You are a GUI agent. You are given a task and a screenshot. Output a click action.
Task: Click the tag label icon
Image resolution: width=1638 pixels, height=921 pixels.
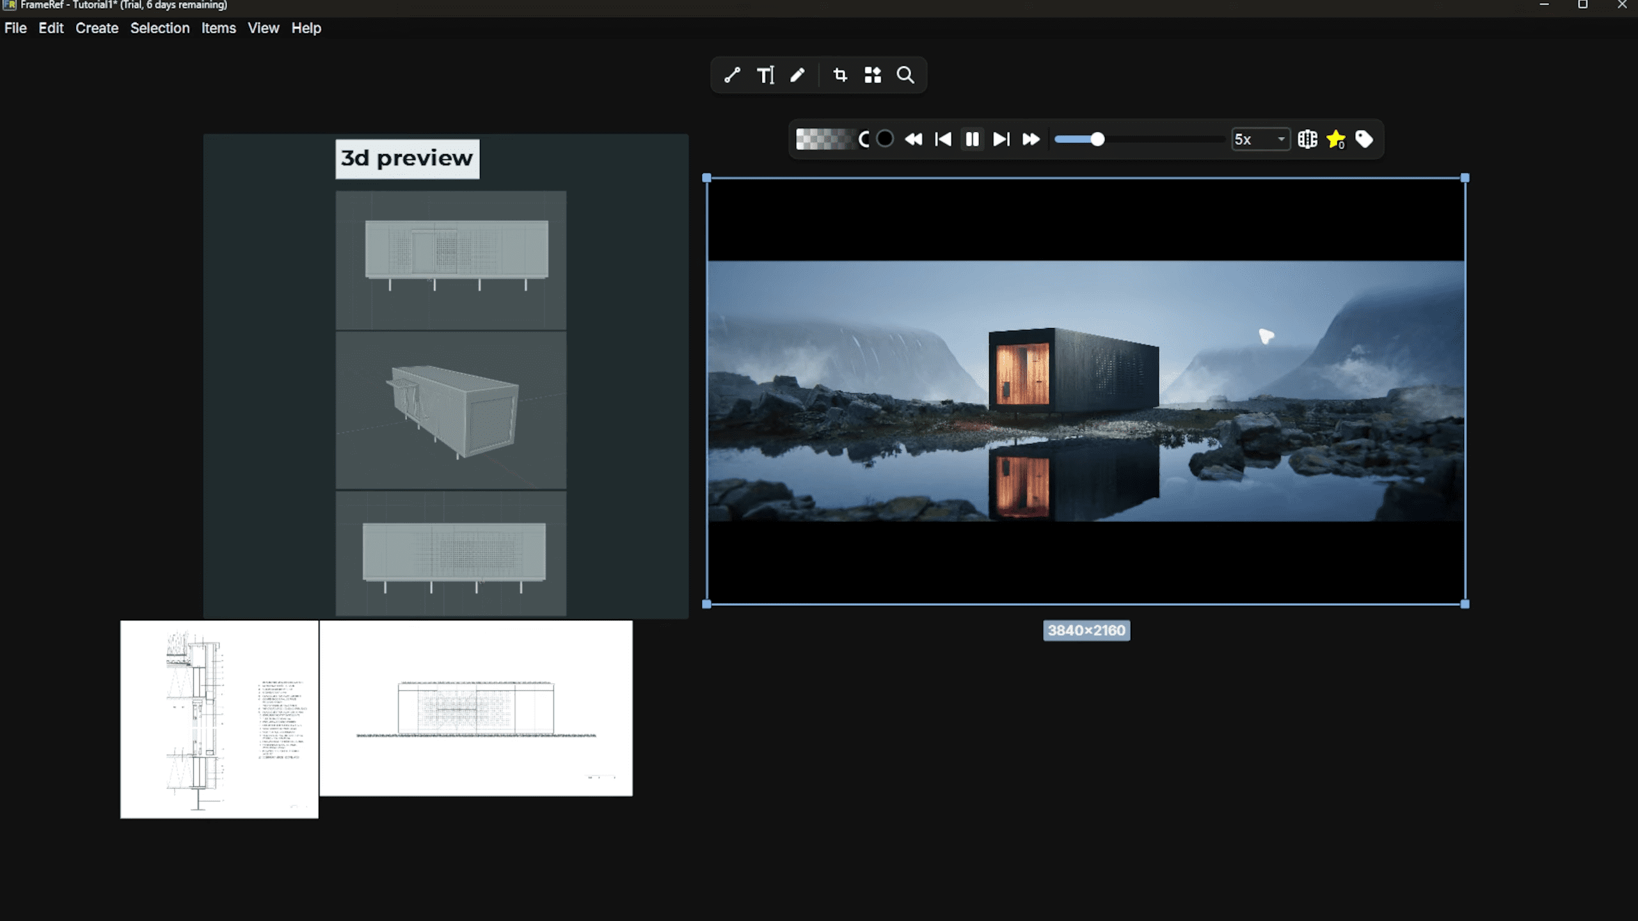click(1364, 139)
